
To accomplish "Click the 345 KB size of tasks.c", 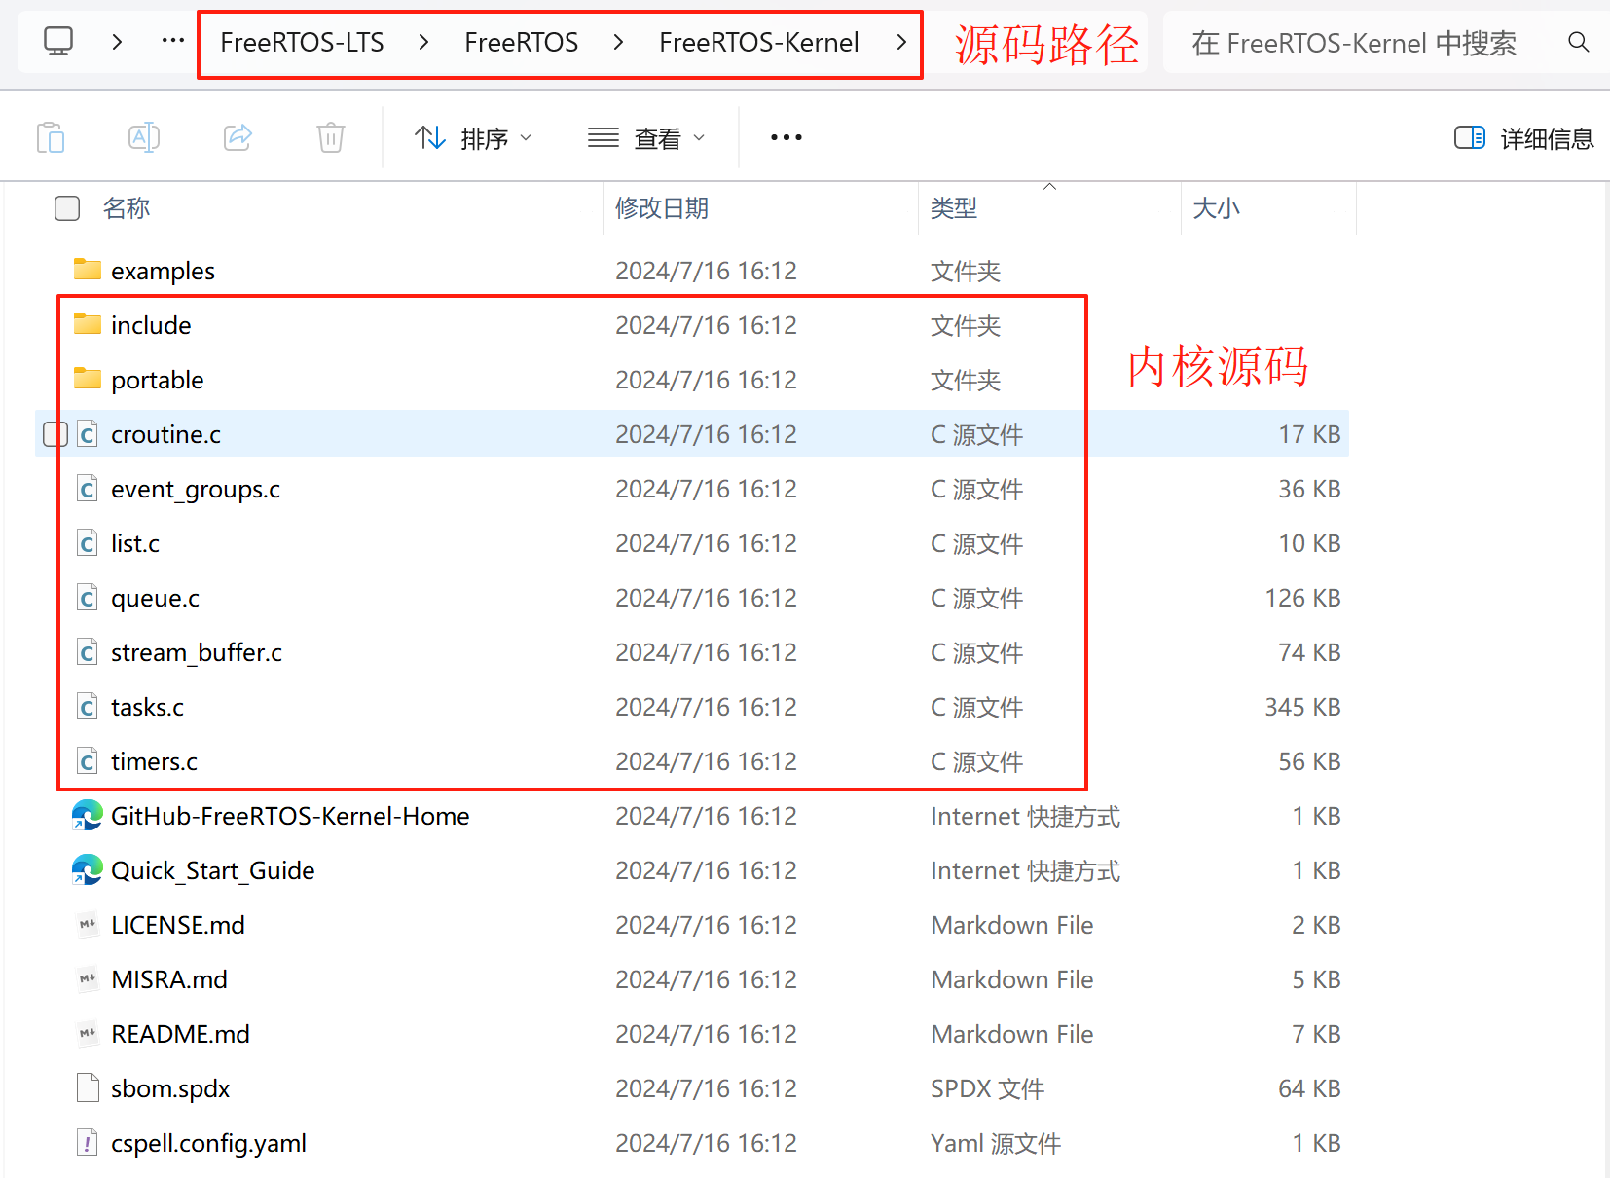I will click(x=1302, y=707).
